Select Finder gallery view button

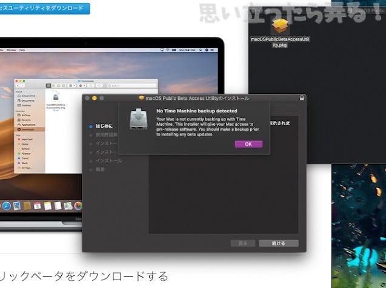64,85
